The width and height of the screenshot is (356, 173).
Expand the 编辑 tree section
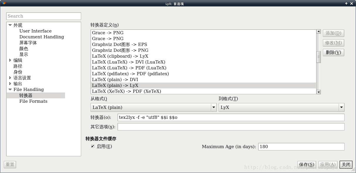[x=10, y=60]
